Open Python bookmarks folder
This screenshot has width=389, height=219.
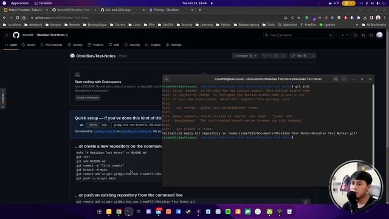[x=223, y=25]
